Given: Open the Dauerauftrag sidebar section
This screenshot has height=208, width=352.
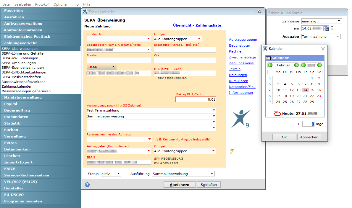Looking at the screenshot, I should (41, 110).
